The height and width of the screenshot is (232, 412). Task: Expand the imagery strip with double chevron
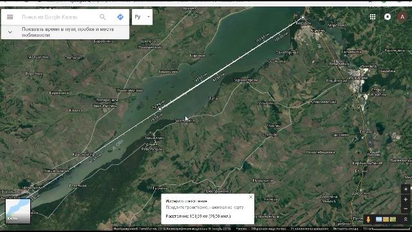point(406,219)
